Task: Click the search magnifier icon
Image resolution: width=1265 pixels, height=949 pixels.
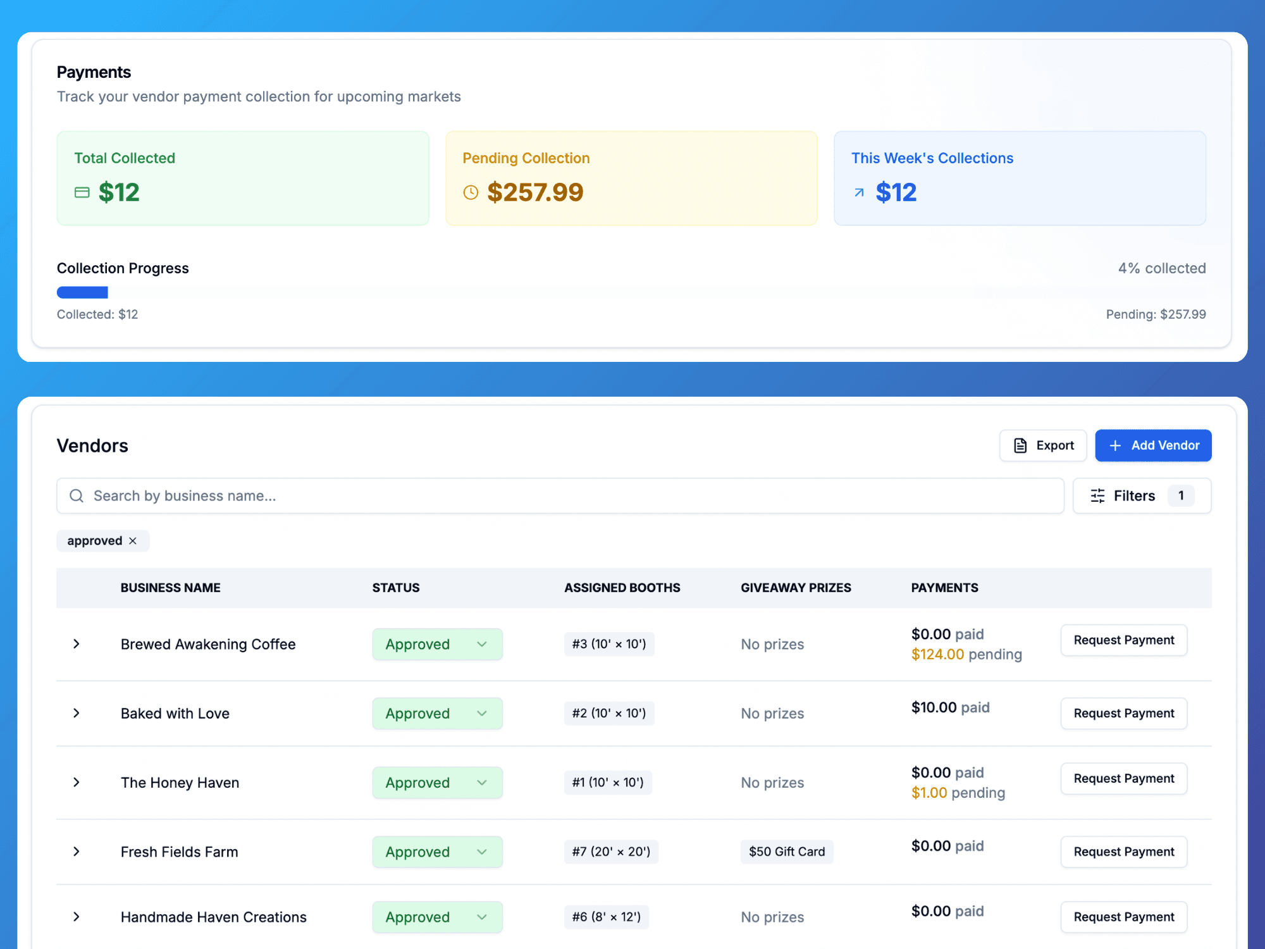Action: coord(77,495)
